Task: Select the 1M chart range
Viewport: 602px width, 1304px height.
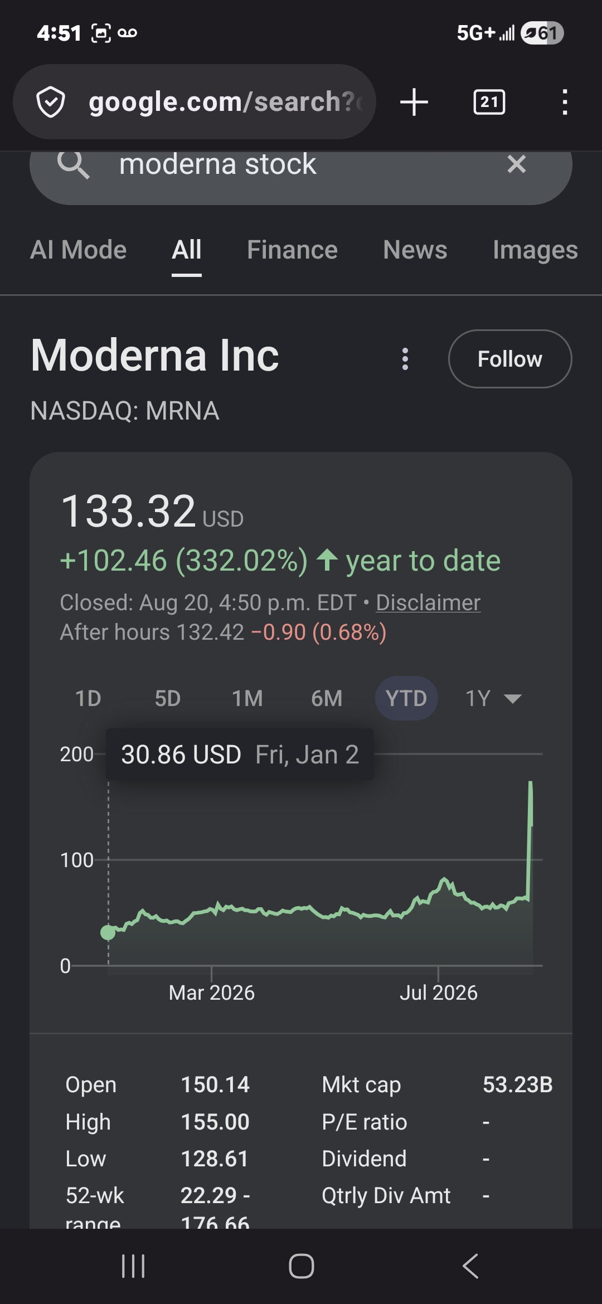Action: [247, 698]
